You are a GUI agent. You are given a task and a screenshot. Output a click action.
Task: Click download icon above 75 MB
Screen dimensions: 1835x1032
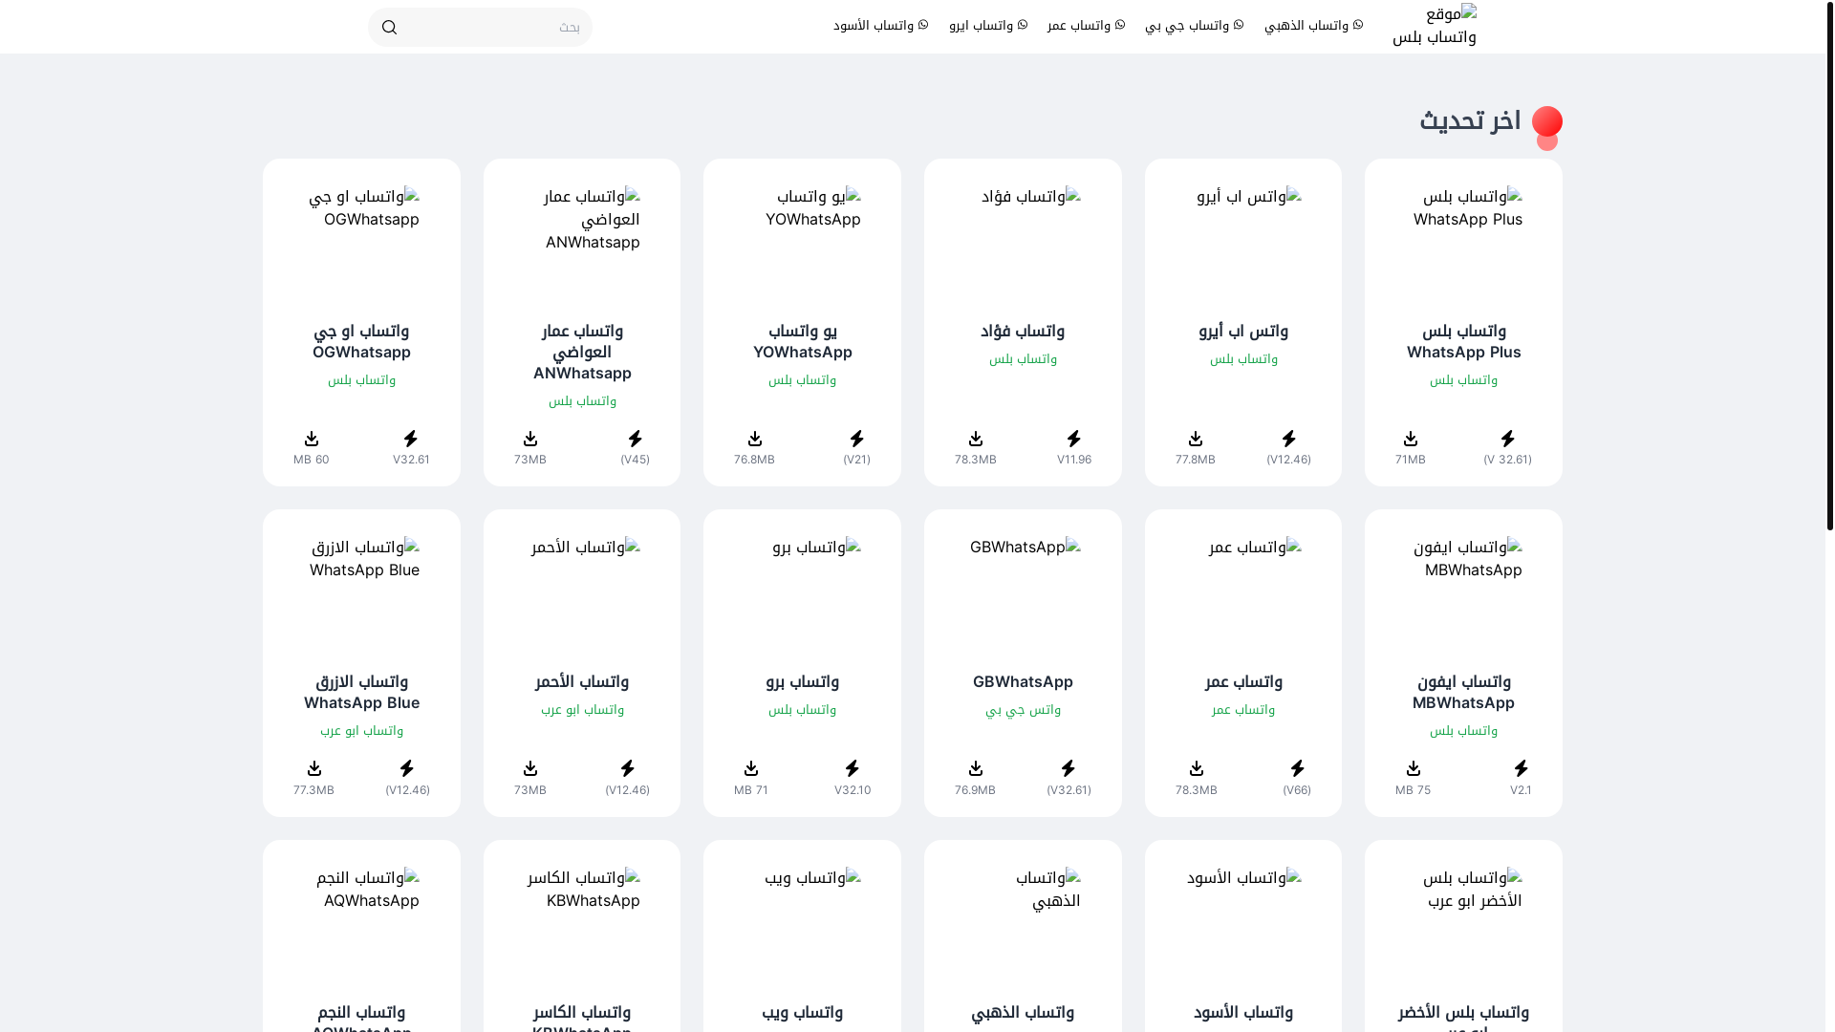pos(1414,769)
